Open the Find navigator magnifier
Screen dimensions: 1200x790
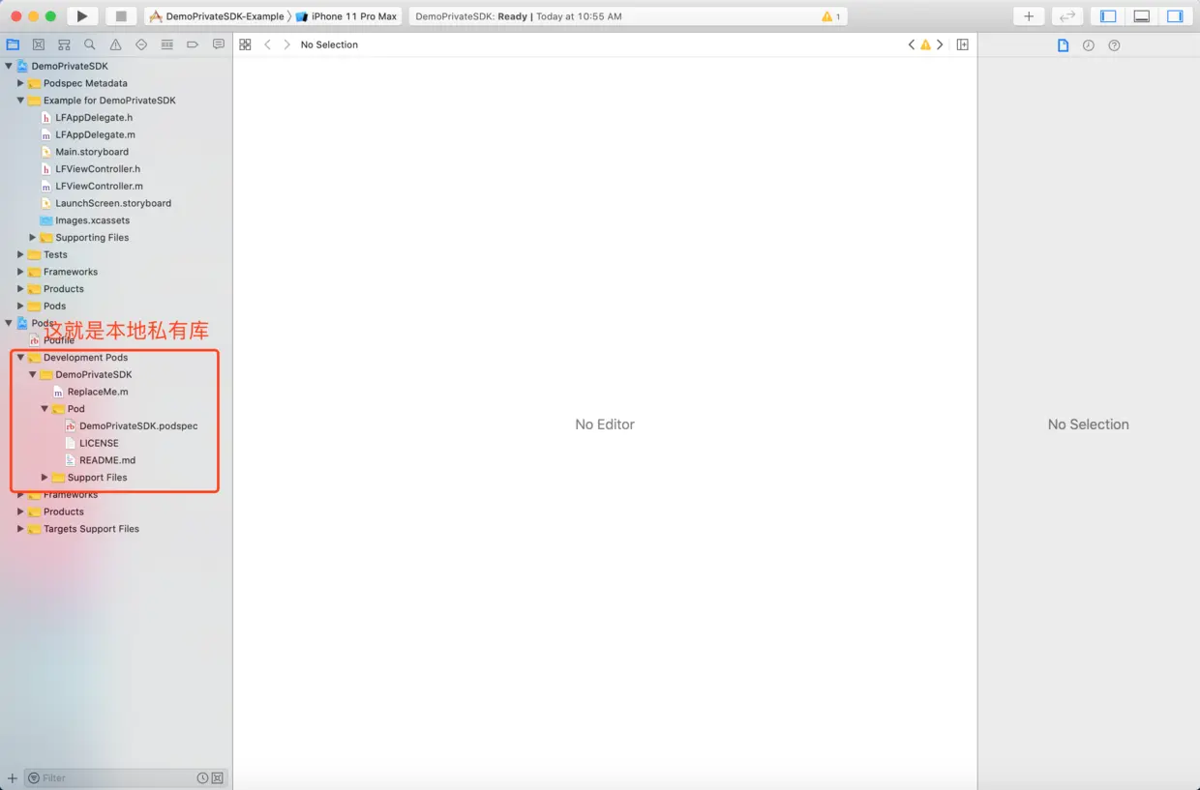click(90, 44)
